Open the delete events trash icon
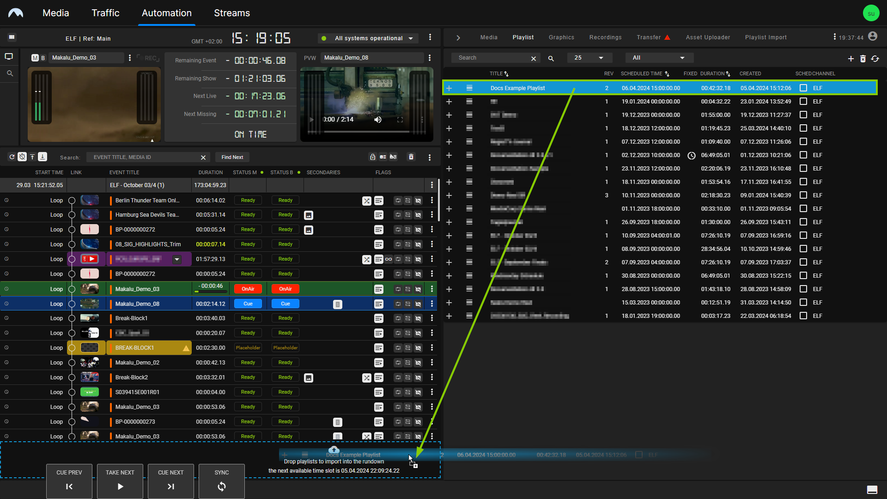The width and height of the screenshot is (887, 499). click(412, 157)
